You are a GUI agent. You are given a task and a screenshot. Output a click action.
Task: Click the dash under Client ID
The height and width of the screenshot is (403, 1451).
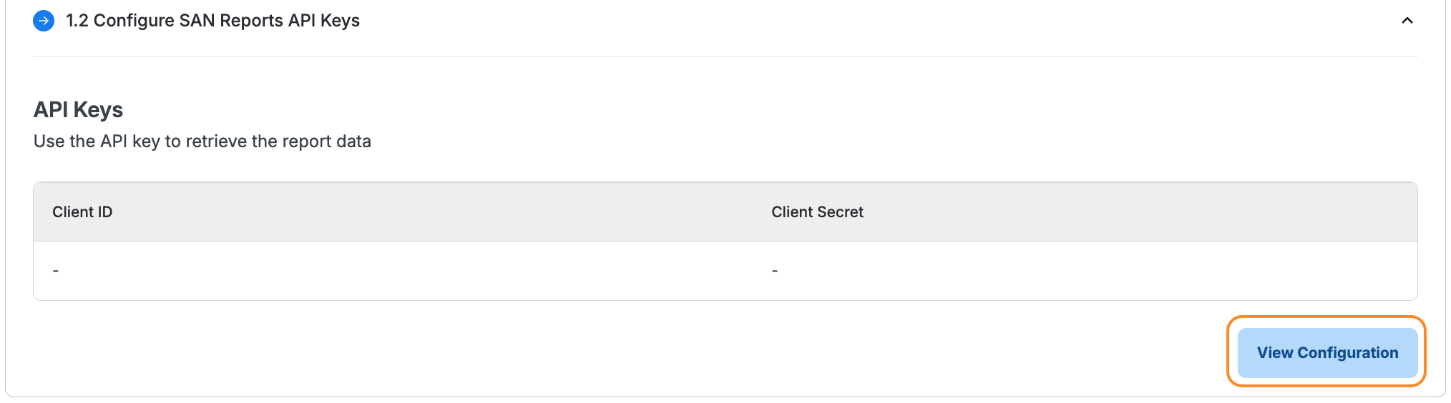(56, 271)
